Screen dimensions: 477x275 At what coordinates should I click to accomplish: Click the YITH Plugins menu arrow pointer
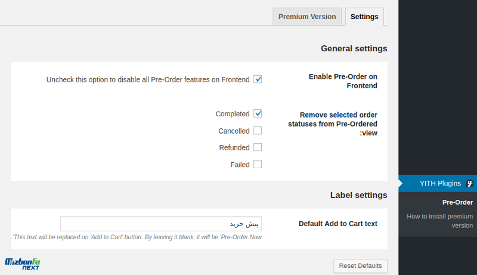[x=401, y=184]
